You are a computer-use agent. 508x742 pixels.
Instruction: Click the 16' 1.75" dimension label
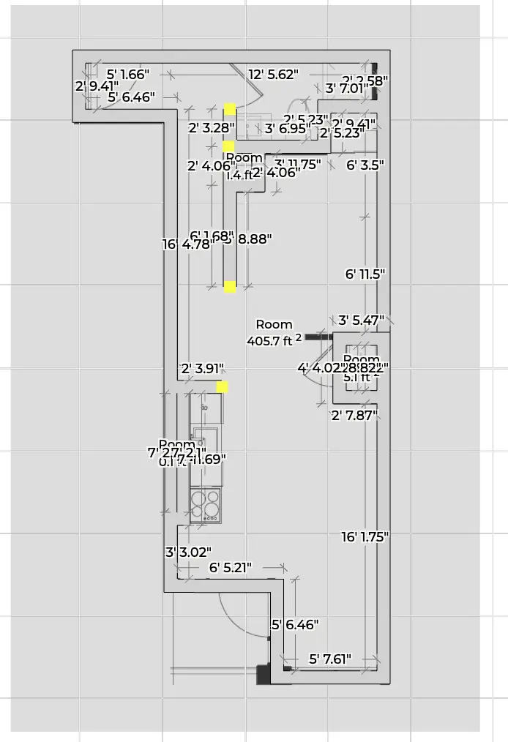pos(365,536)
